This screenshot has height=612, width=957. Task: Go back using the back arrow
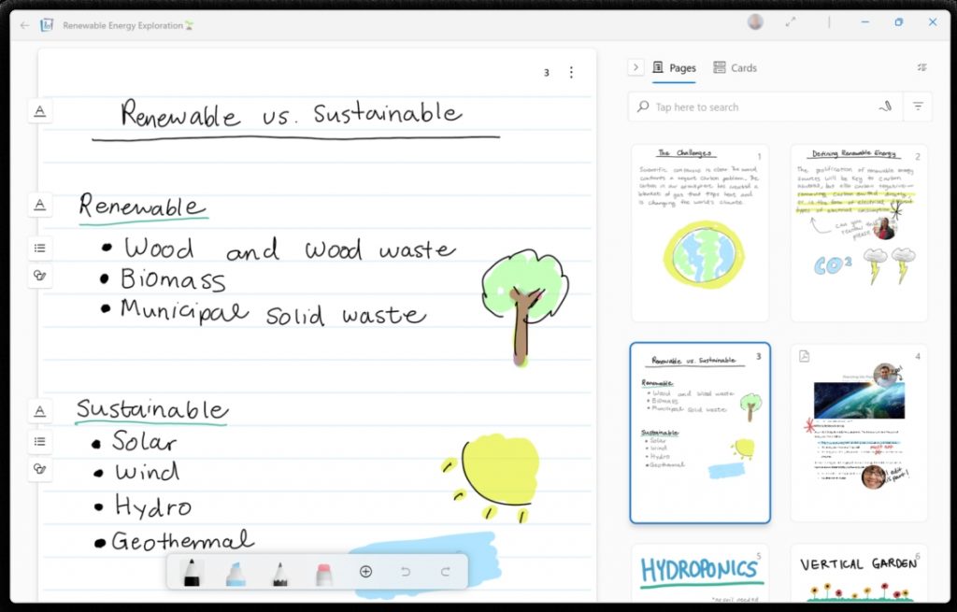[24, 25]
